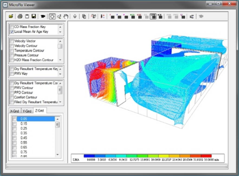Click down arrow beside the PMV Key list

pyautogui.click(x=60, y=74)
